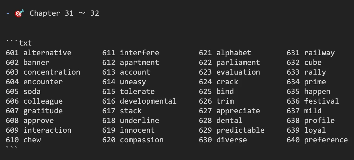Viewport: 354px width, 160px height.
Task: Click the Chapter 31 ~ 32 heading
Action: [64, 13]
